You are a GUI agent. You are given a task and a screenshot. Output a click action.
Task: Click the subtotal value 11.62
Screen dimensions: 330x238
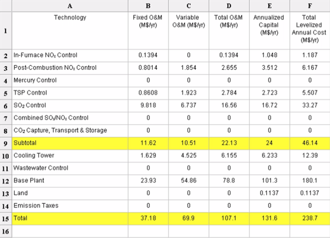(148, 143)
